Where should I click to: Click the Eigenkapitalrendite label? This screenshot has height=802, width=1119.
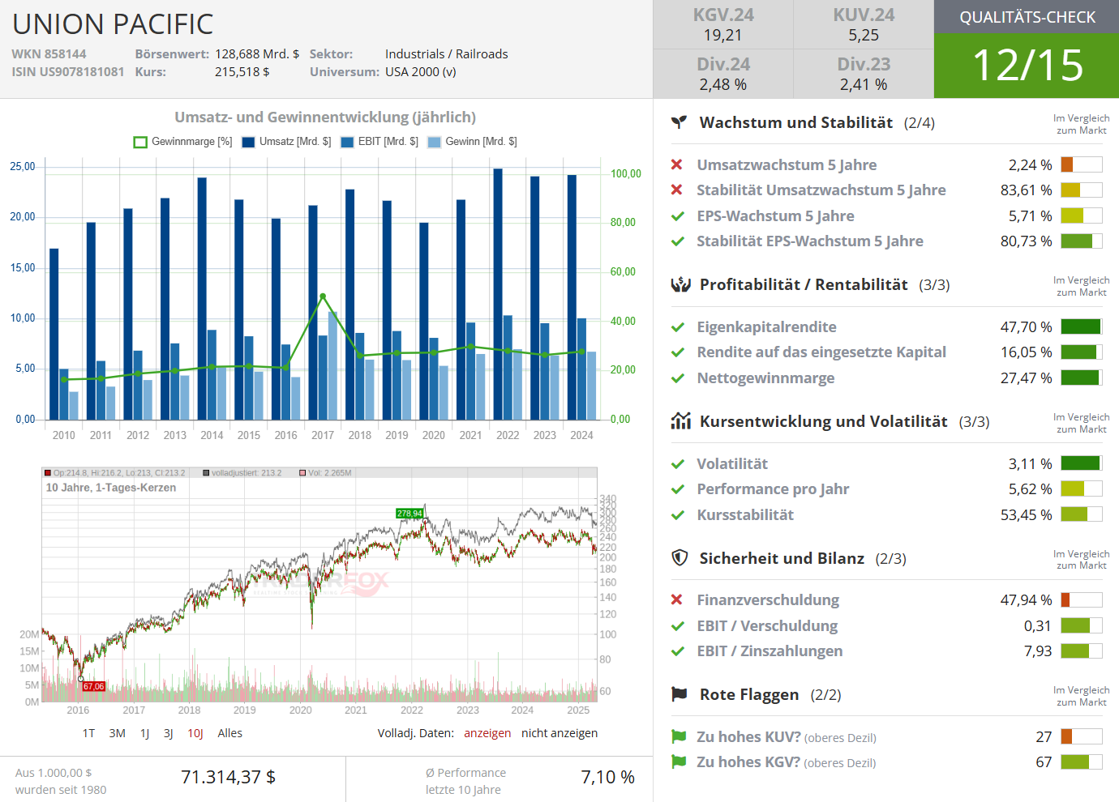767,326
